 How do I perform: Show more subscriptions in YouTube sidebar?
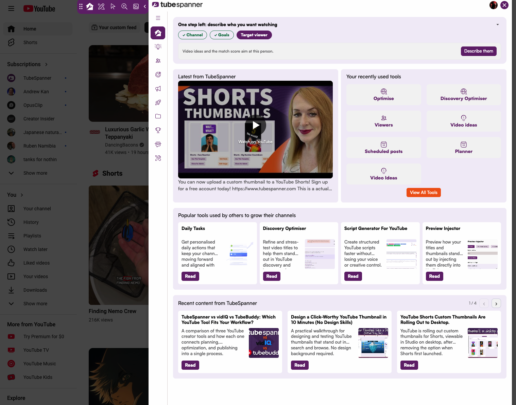38,173
